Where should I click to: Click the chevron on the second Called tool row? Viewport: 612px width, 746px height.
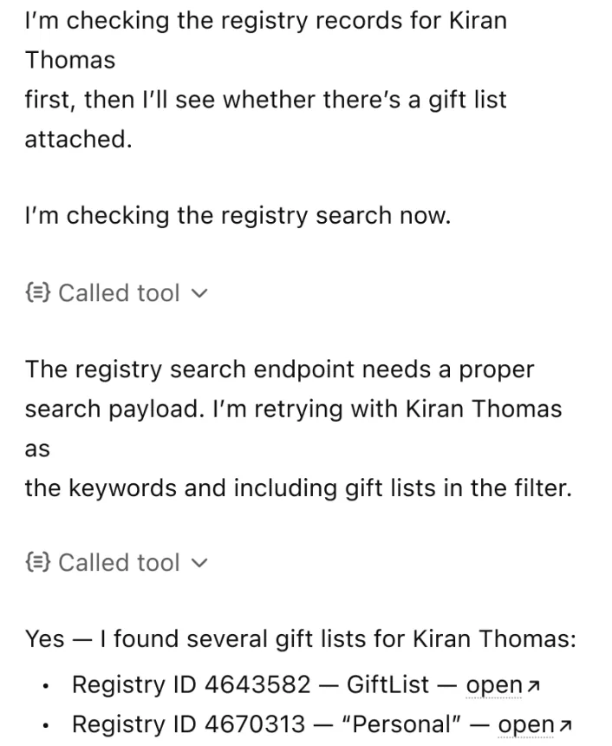200,562
